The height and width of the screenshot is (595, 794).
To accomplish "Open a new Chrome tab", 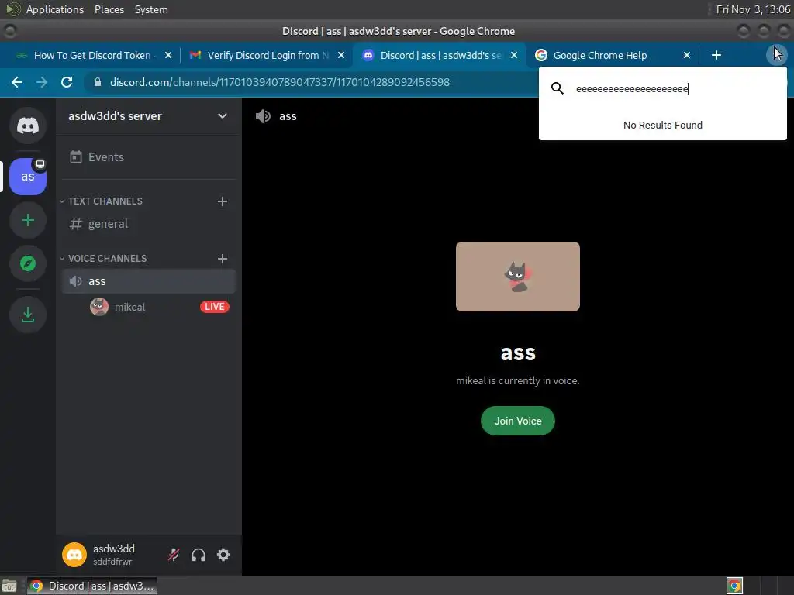I will [716, 55].
